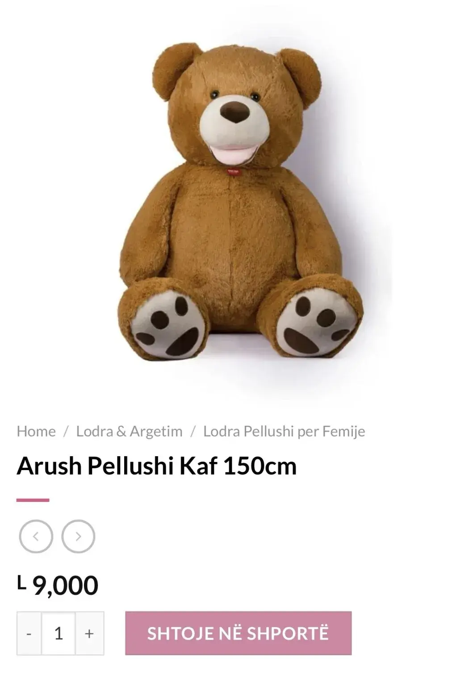Click the pink divider under the title
469x687 pixels.
click(33, 500)
